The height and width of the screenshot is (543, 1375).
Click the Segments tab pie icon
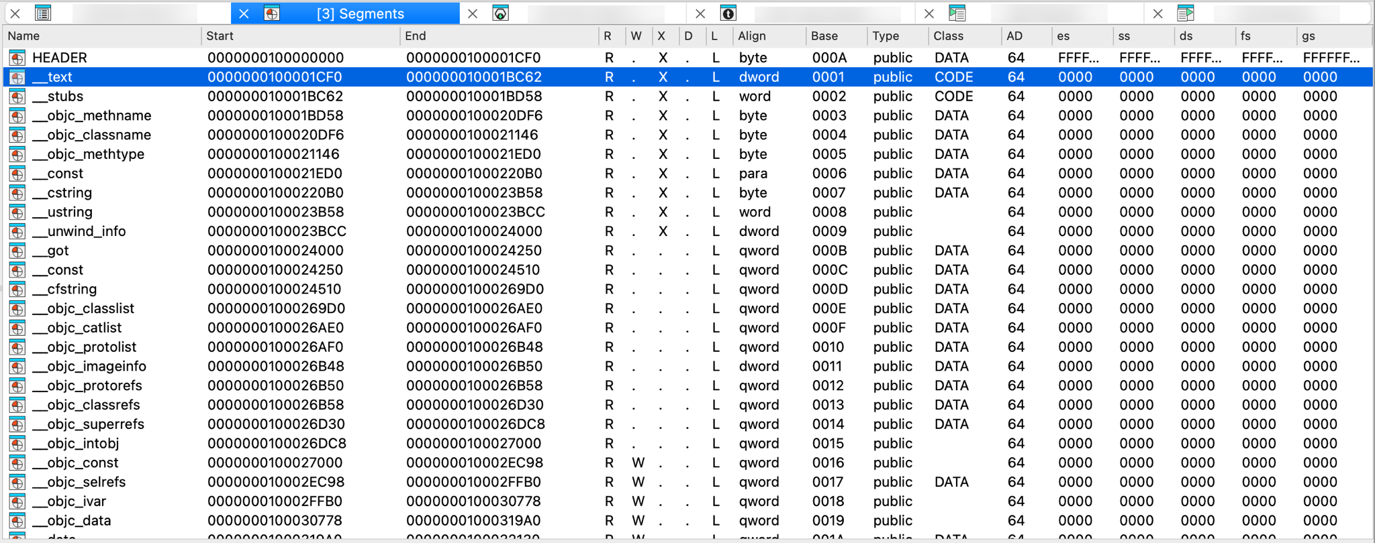[272, 13]
